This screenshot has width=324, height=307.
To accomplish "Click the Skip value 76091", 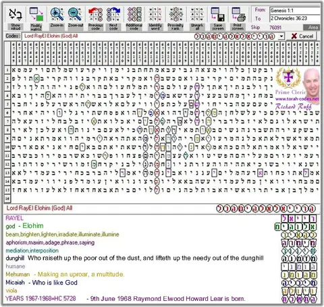I will coord(275,28).
